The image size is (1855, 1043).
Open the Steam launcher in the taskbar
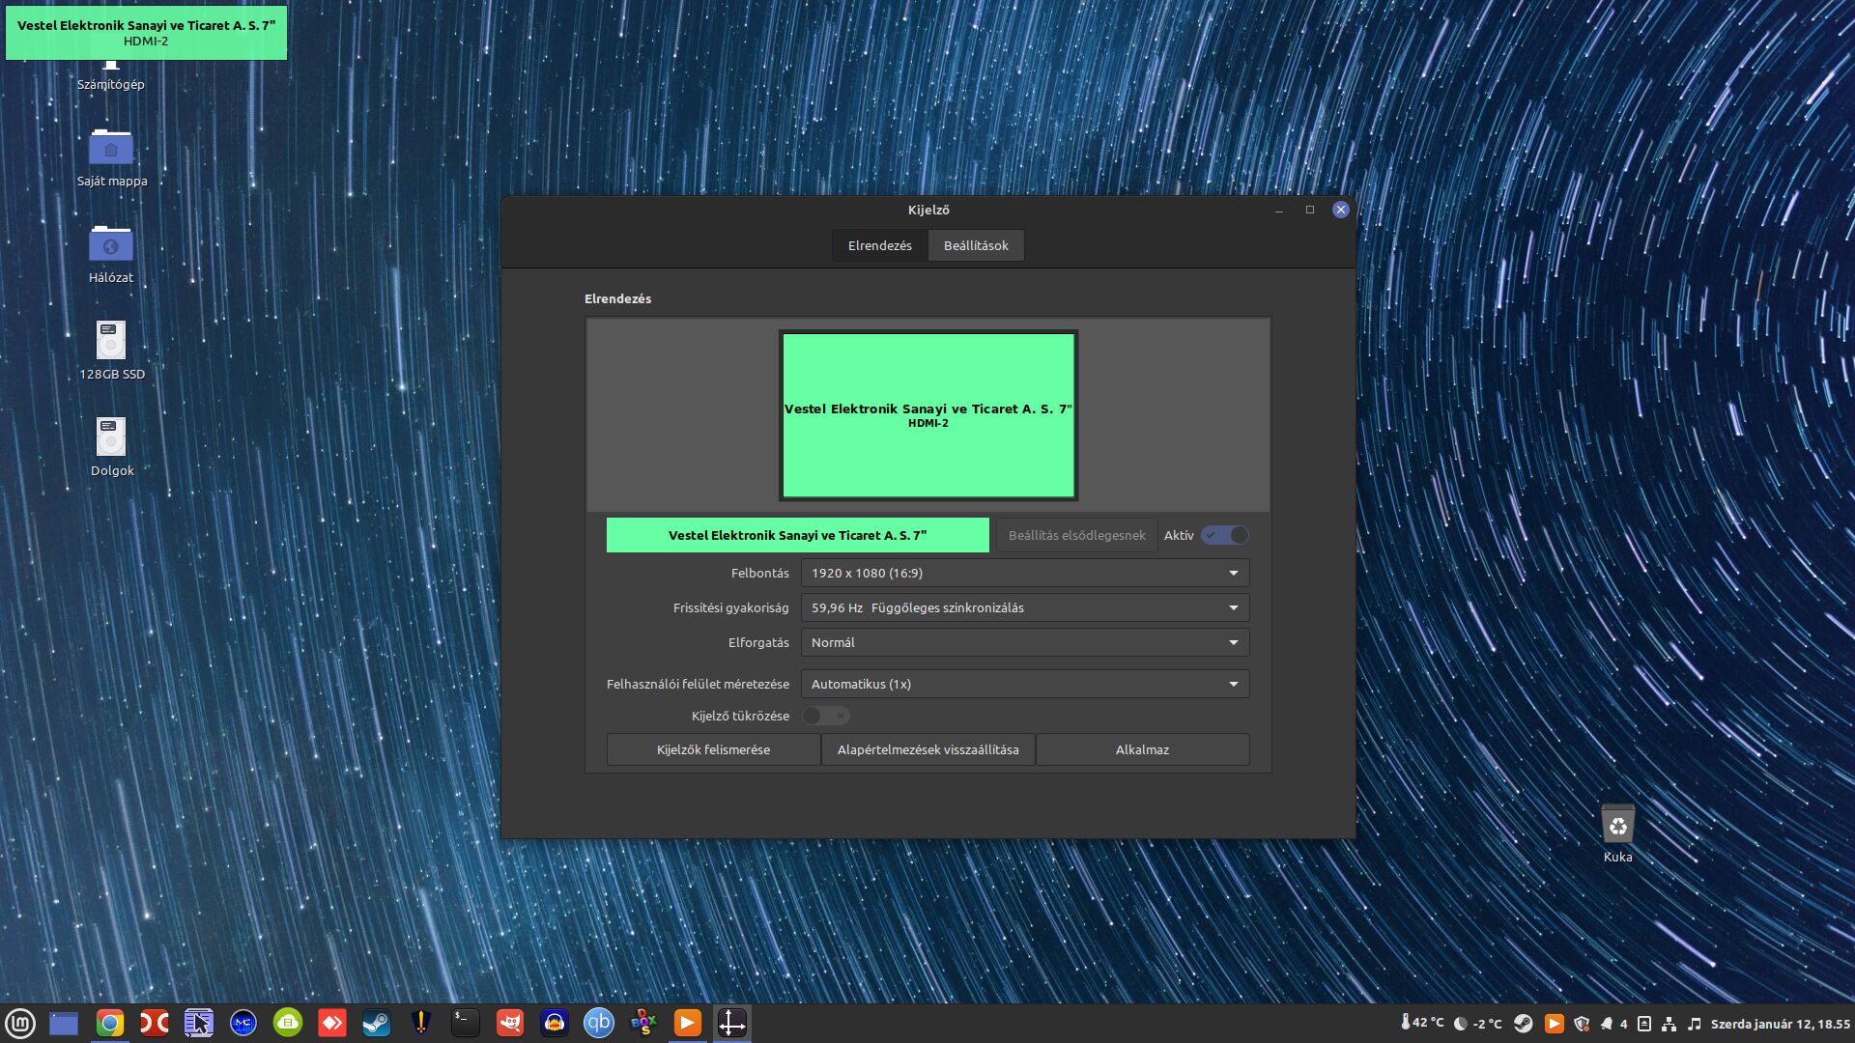376,1023
